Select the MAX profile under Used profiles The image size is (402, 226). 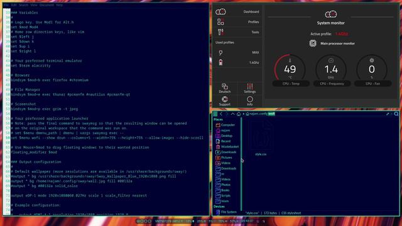point(237,53)
